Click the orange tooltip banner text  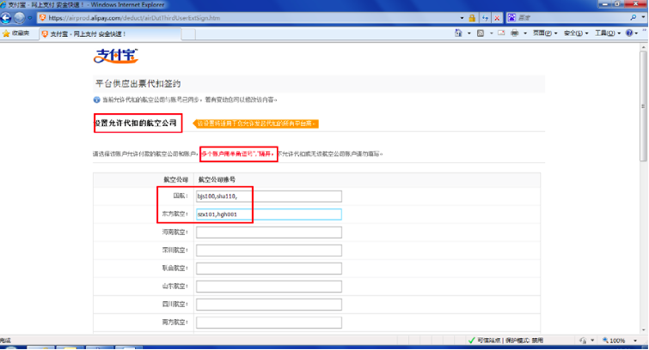pyautogui.click(x=256, y=124)
